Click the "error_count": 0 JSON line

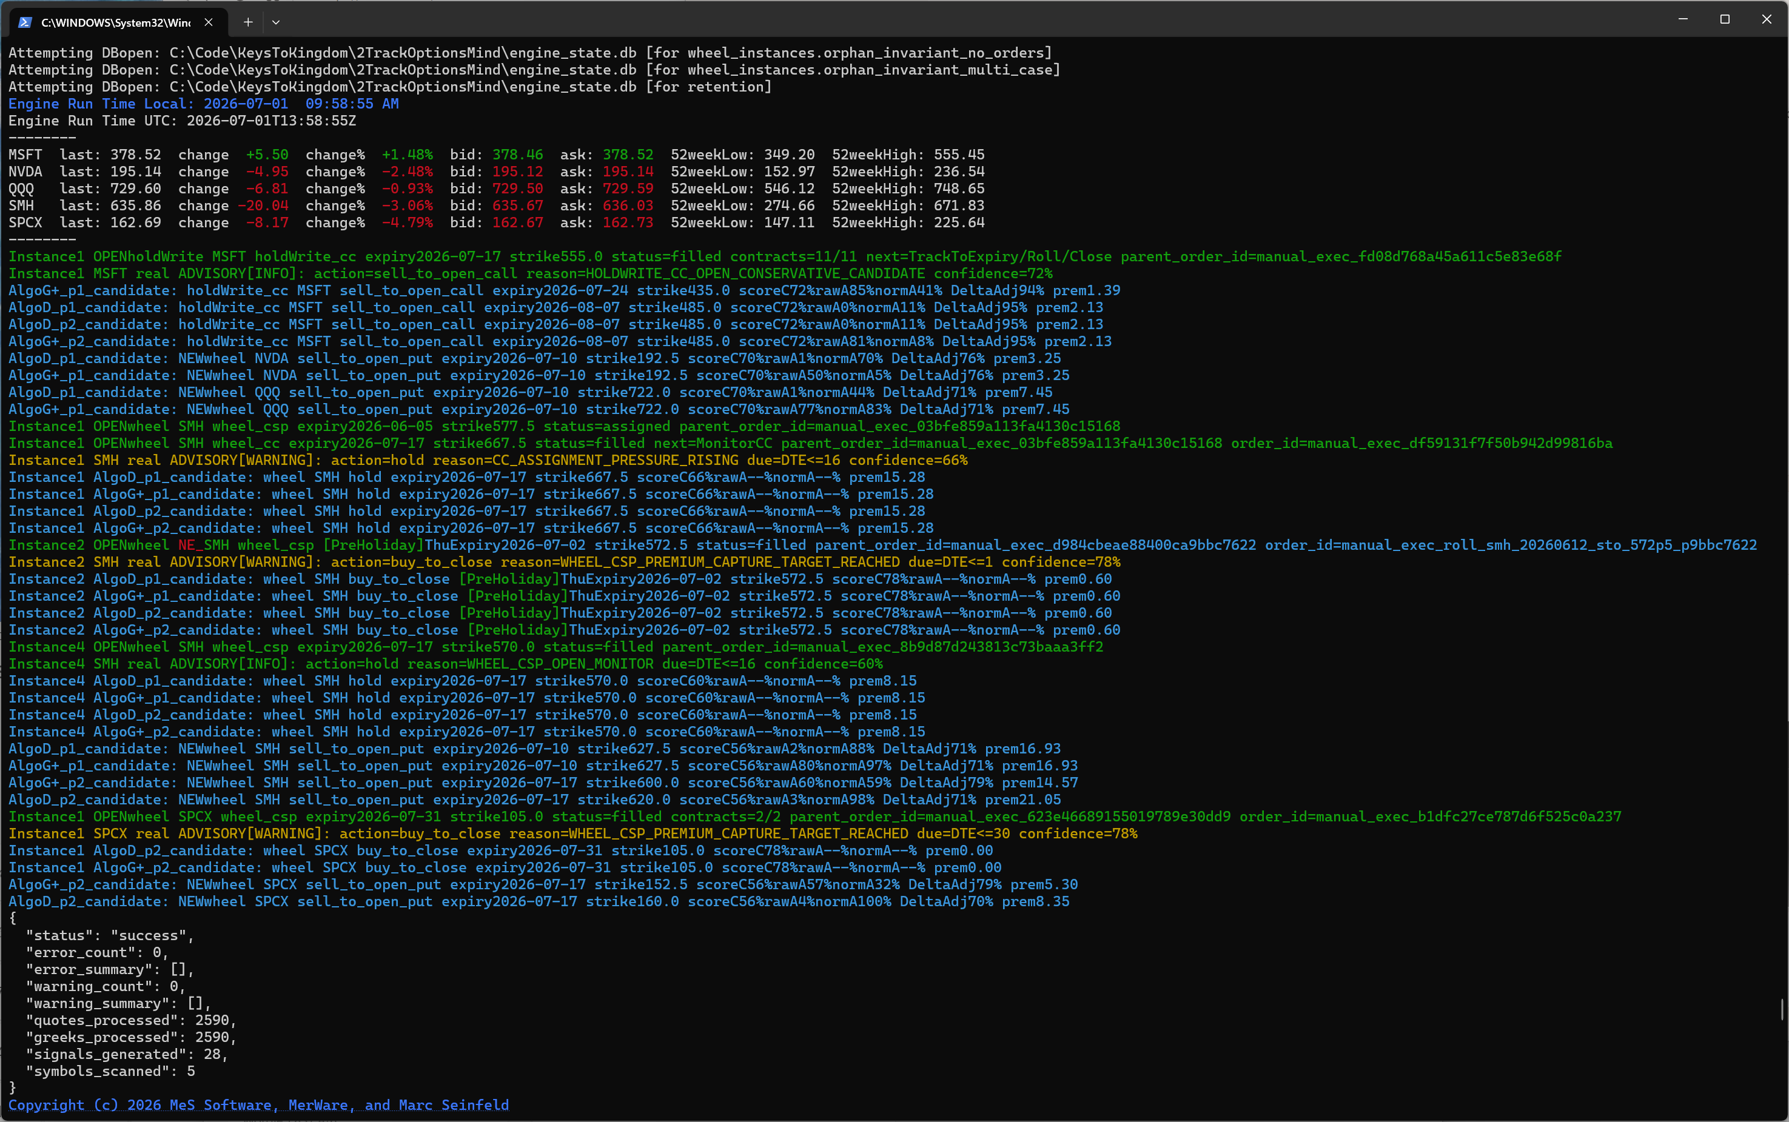97,953
